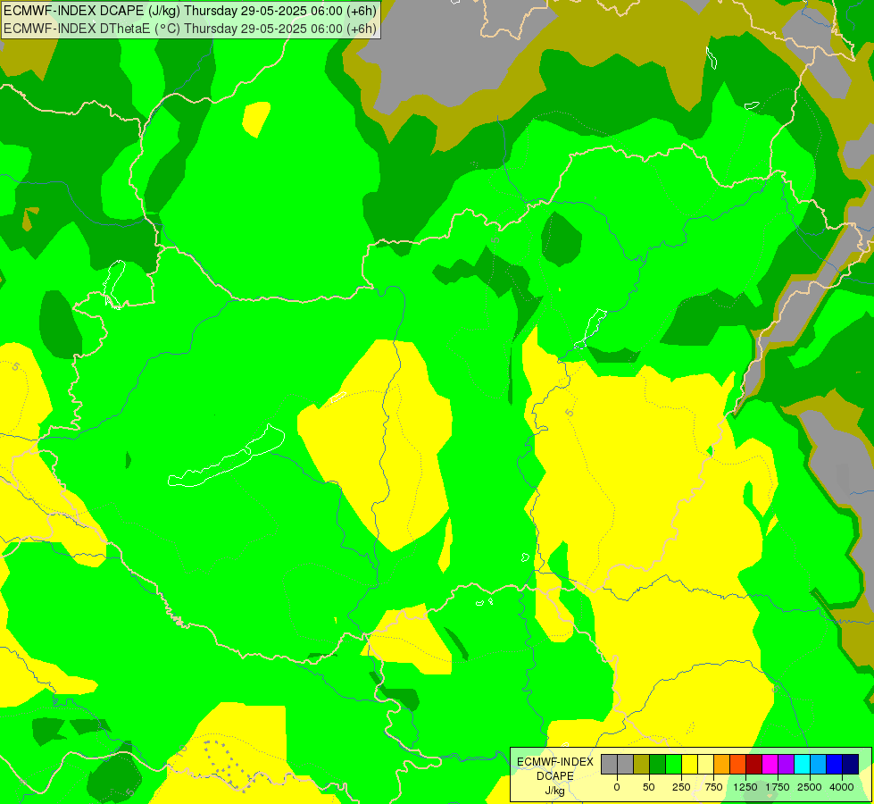Click the legend's ECMWF-INDEX label
This screenshot has height=804, width=874.
click(555, 762)
